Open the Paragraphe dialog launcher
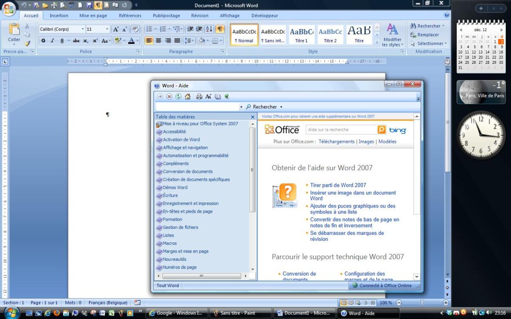511x319 pixels. (223, 51)
